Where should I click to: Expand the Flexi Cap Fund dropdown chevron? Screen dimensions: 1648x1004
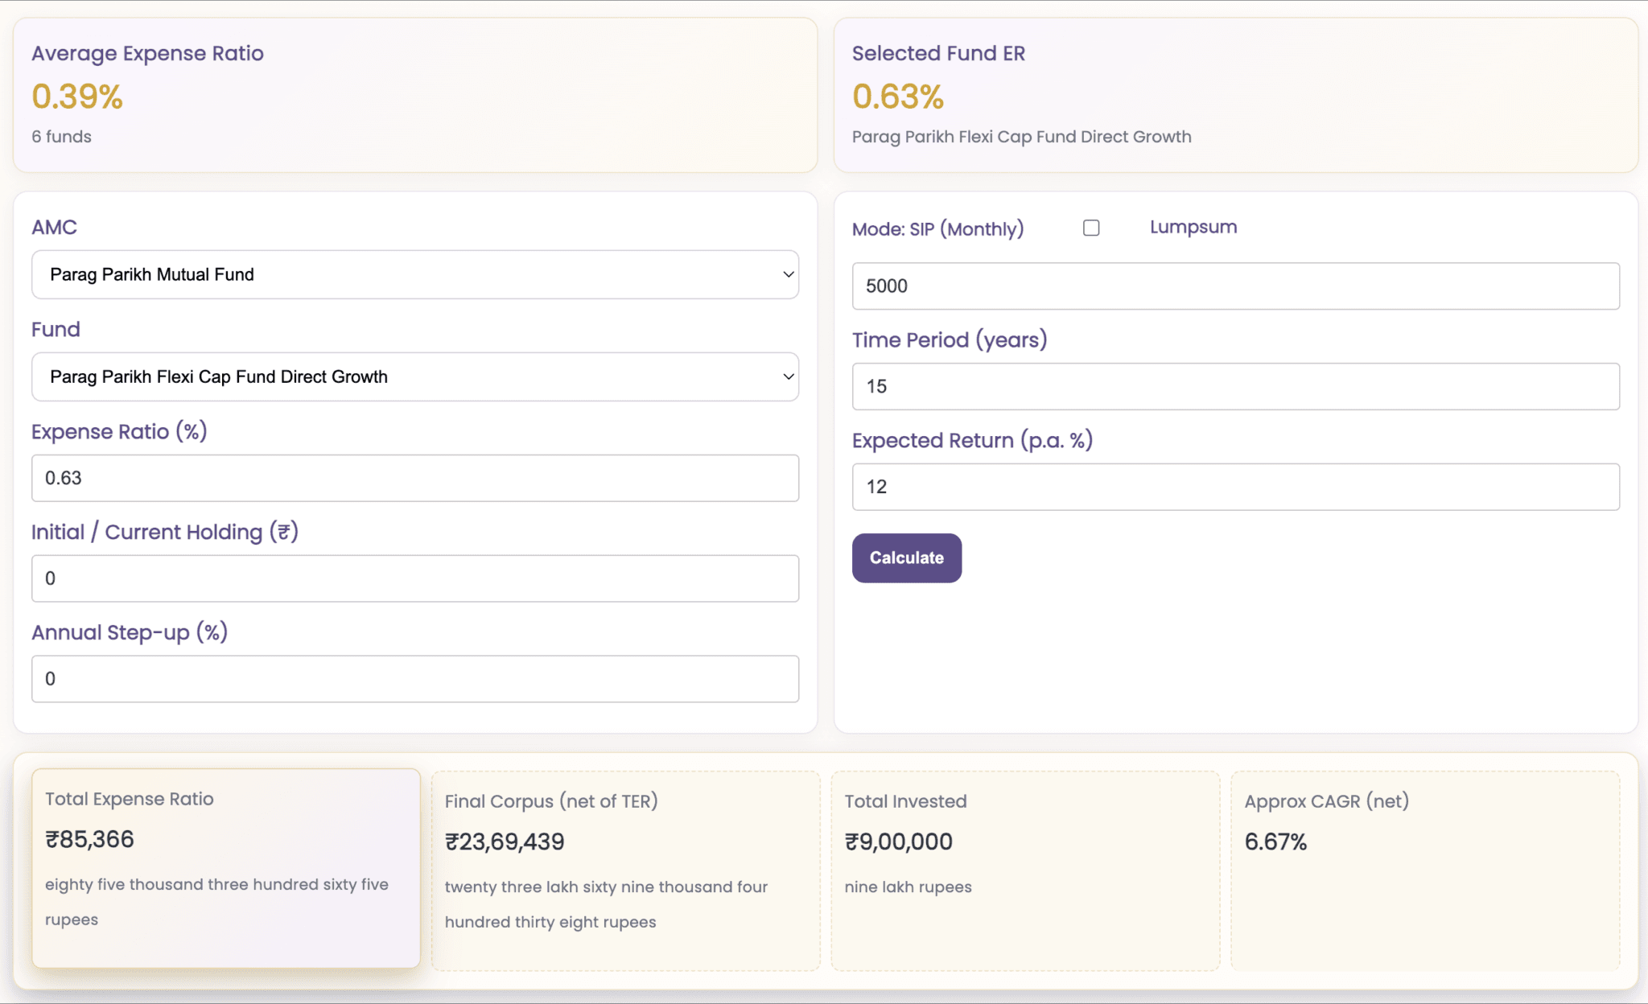pos(788,376)
